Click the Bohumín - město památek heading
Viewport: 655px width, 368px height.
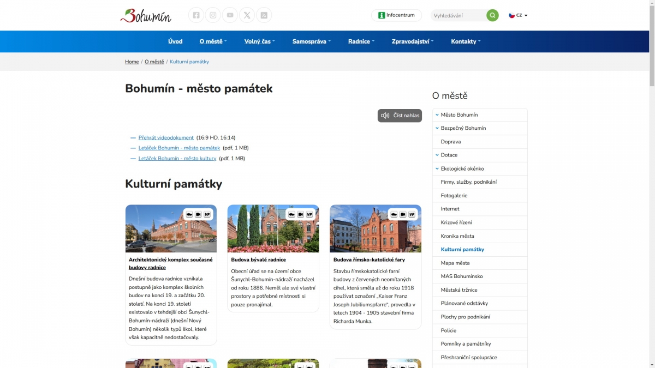pyautogui.click(x=199, y=88)
